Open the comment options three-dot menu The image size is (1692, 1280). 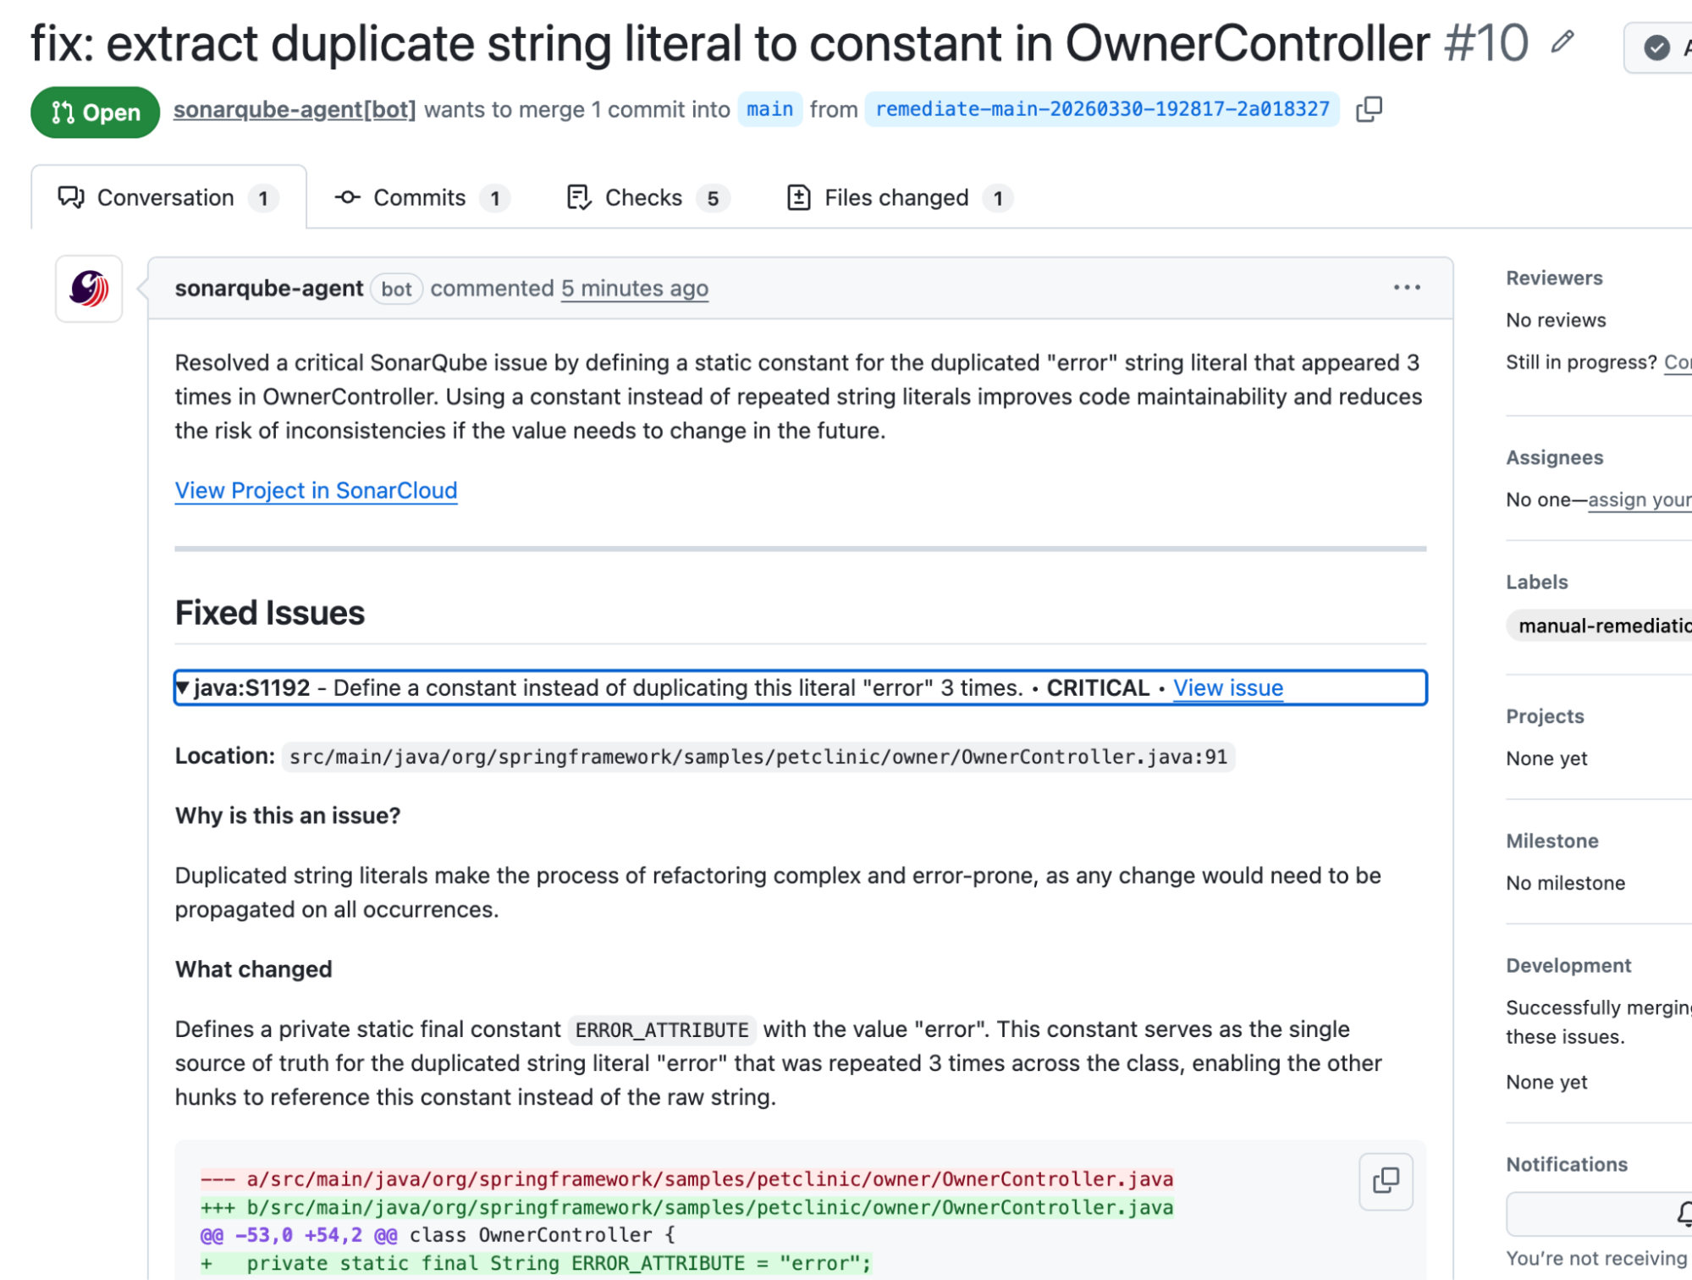1406,288
